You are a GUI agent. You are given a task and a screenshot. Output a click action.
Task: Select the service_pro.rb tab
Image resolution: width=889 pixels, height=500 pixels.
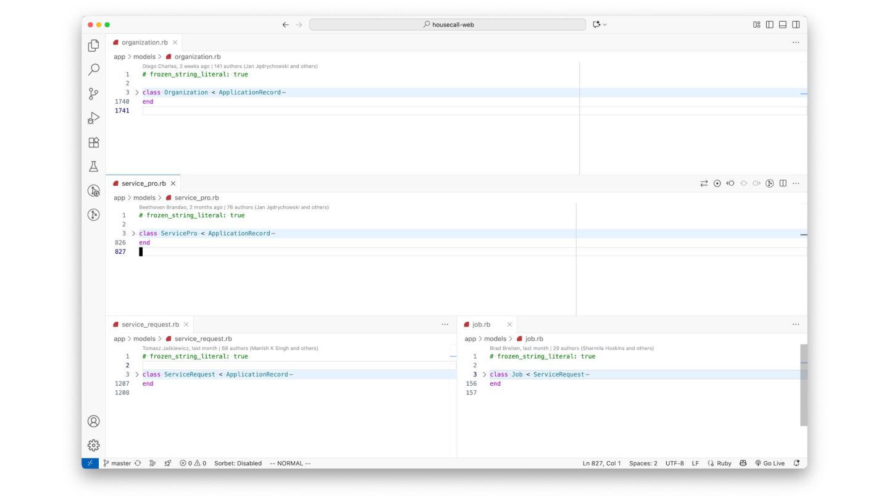point(143,183)
